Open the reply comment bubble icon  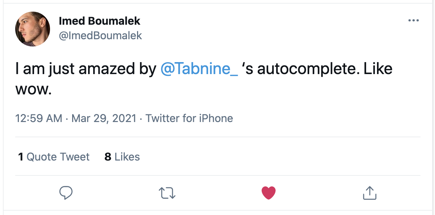coord(65,192)
